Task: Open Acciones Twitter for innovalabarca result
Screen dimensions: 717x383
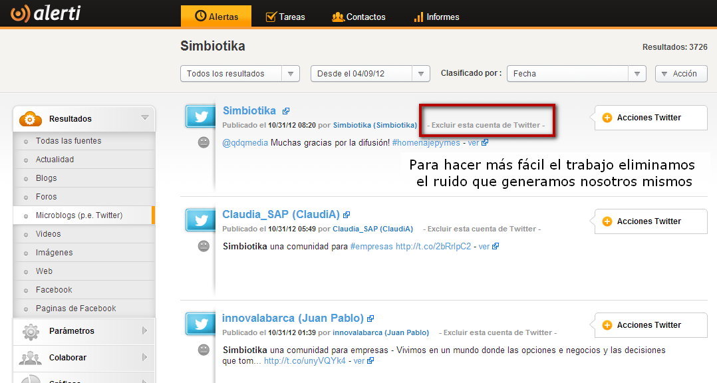Action: (650, 325)
